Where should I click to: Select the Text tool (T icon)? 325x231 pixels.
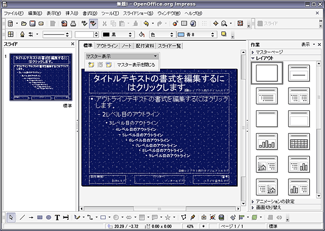click(x=57, y=217)
